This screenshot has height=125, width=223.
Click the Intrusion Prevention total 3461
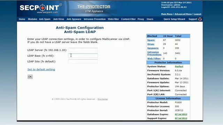point(177,53)
